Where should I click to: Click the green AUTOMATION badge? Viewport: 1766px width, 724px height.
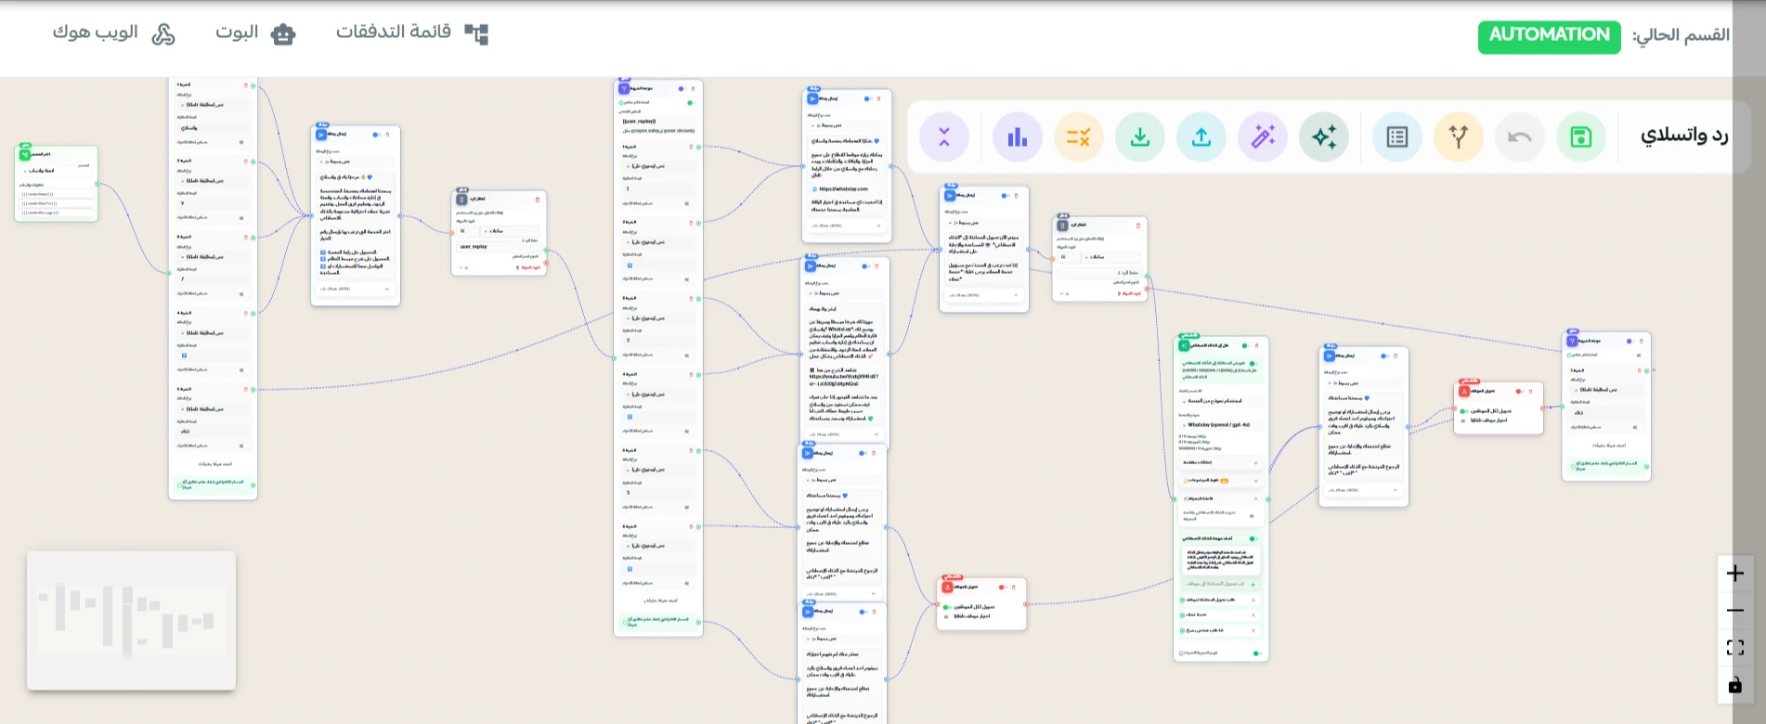[1549, 36]
